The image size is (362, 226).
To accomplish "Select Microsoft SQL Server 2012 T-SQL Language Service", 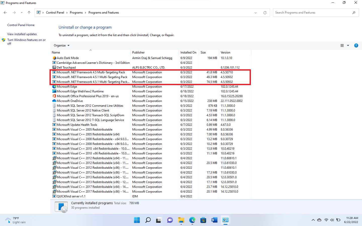I will tap(90, 120).
